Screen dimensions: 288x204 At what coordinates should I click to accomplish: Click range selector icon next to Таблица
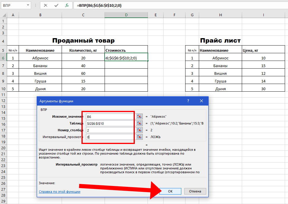[140, 123]
